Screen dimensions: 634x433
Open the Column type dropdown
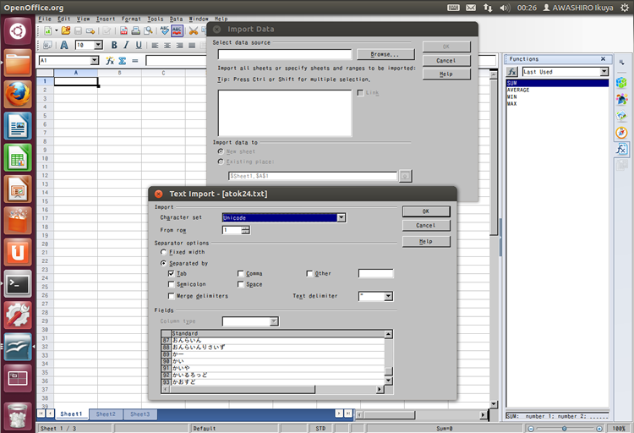[x=274, y=321]
